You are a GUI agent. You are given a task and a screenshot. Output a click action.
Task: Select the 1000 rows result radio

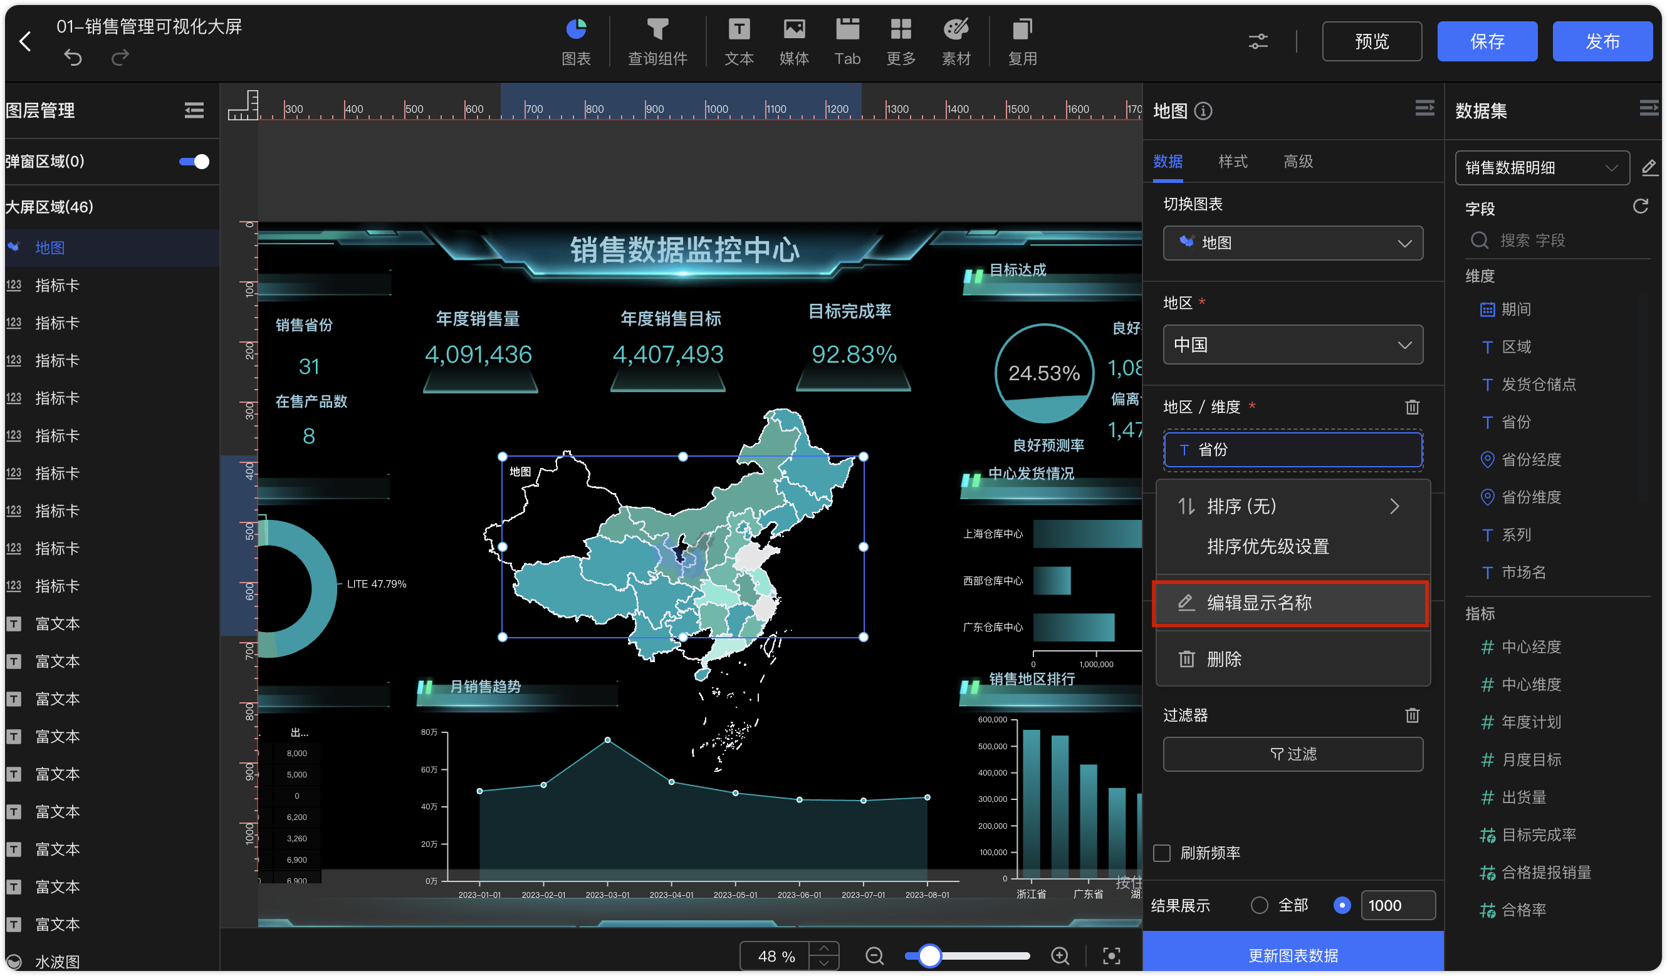pos(1342,905)
